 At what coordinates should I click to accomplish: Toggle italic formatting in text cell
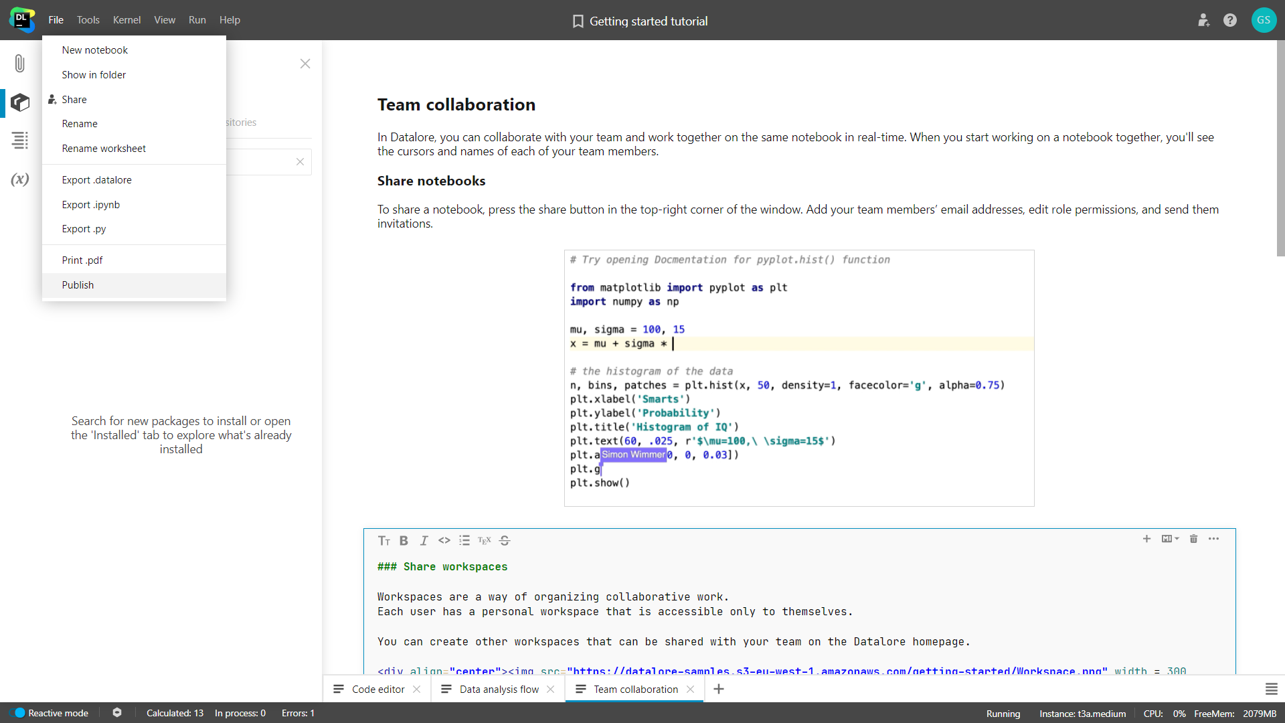click(424, 540)
